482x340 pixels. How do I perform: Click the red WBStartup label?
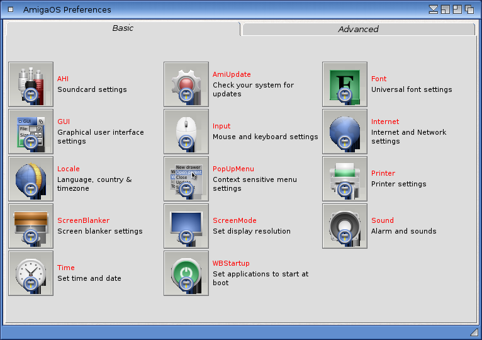231,263
